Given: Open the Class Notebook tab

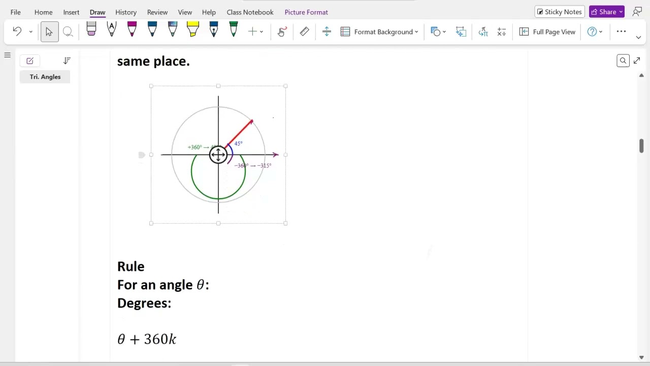Looking at the screenshot, I should [250, 12].
